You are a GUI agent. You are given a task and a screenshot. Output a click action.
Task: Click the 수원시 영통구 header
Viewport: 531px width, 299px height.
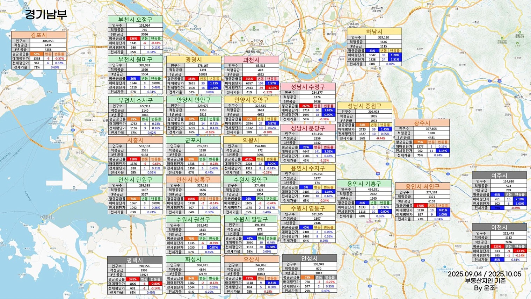pos(308,208)
